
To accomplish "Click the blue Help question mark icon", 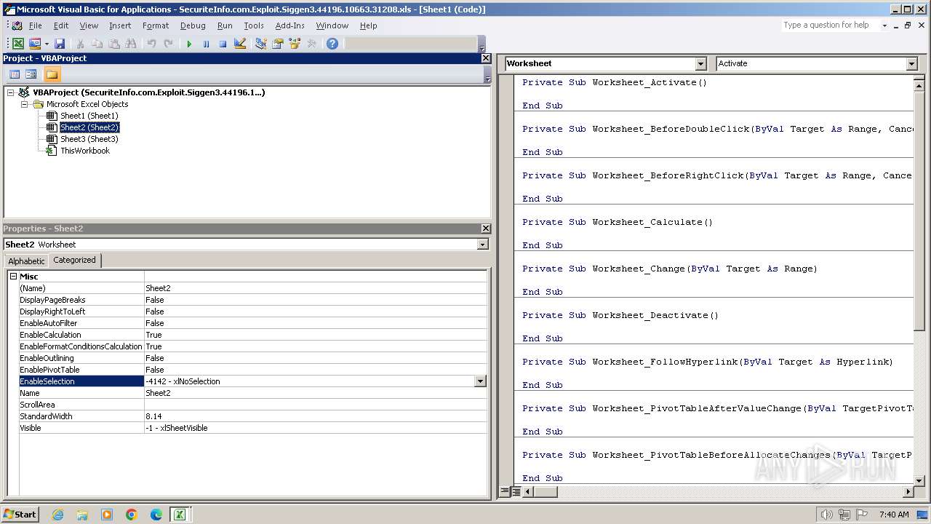I will coord(332,44).
